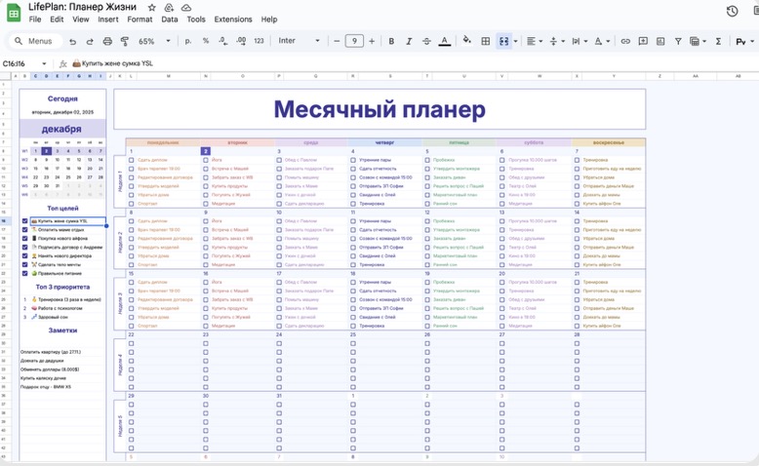
Task: Insert a chart from the toolbar
Action: (660, 42)
